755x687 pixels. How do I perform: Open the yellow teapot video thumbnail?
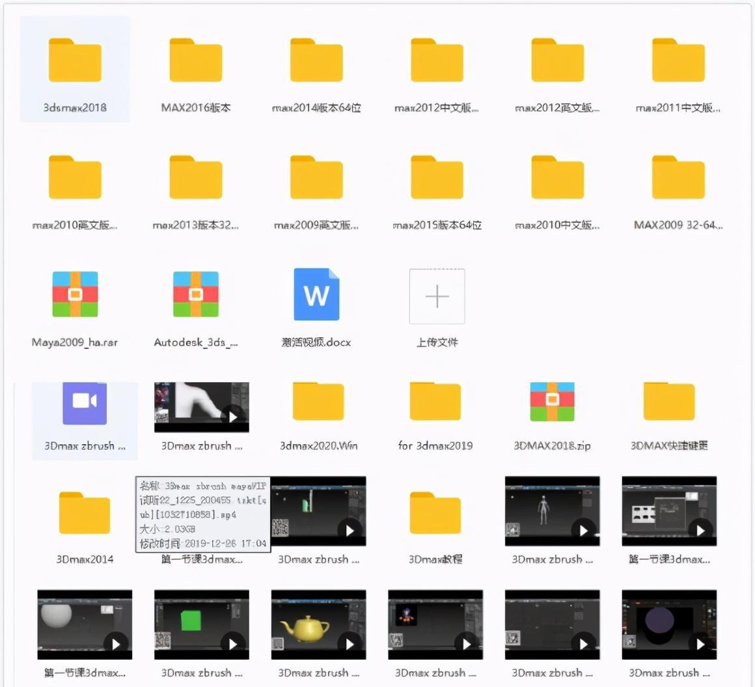click(319, 625)
